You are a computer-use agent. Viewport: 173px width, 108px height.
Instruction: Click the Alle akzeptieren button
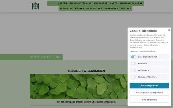(149, 86)
